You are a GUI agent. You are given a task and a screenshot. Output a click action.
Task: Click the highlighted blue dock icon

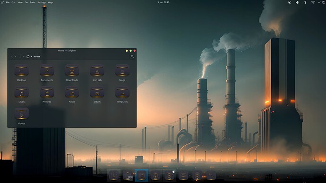coord(142,175)
